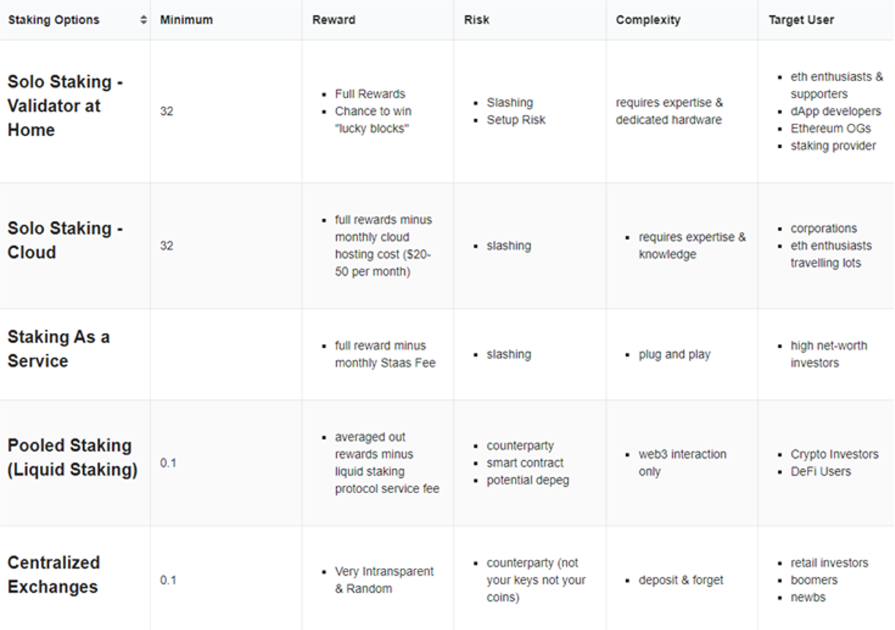
Task: Click the "lucky blocks" reward text
Action: pyautogui.click(x=372, y=129)
